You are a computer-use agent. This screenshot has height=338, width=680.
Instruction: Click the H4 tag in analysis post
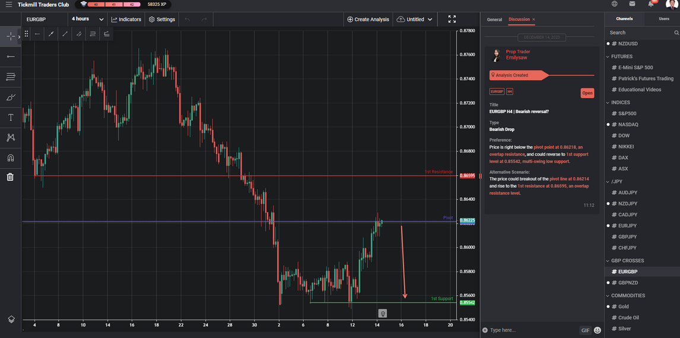pyautogui.click(x=510, y=92)
